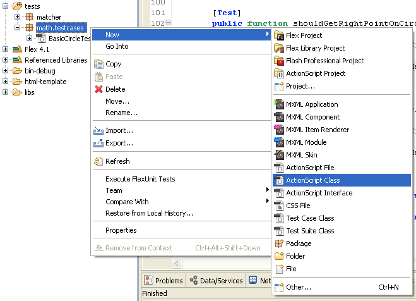Click the red Delete icon
The width and height of the screenshot is (416, 301).
[98, 89]
